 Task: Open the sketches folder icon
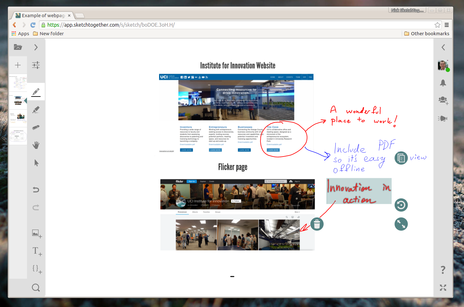click(18, 47)
